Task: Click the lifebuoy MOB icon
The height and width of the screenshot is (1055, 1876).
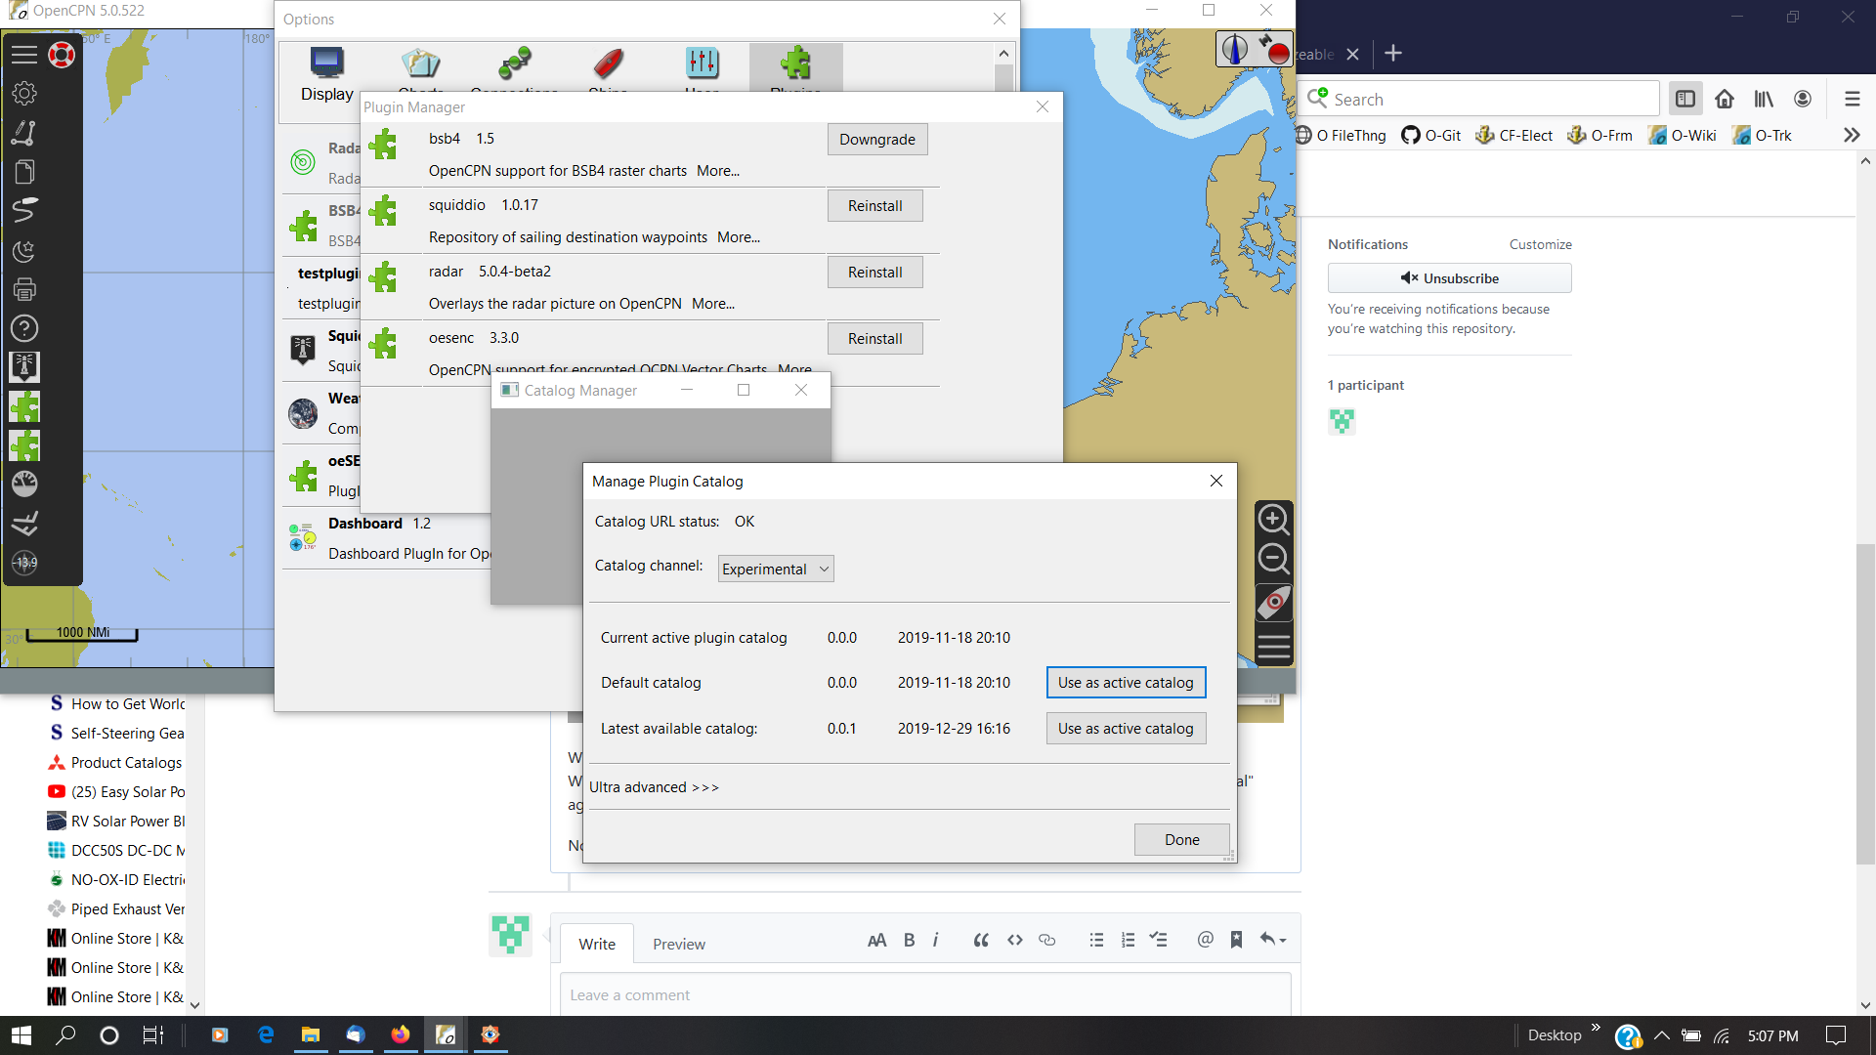Action: [62, 55]
